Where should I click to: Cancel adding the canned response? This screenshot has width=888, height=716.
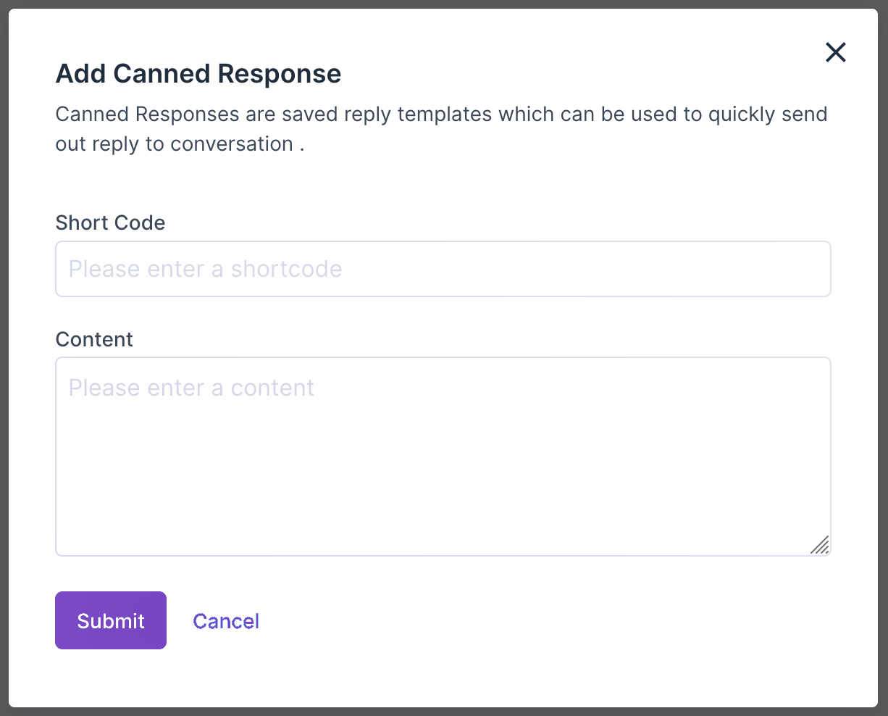click(226, 621)
